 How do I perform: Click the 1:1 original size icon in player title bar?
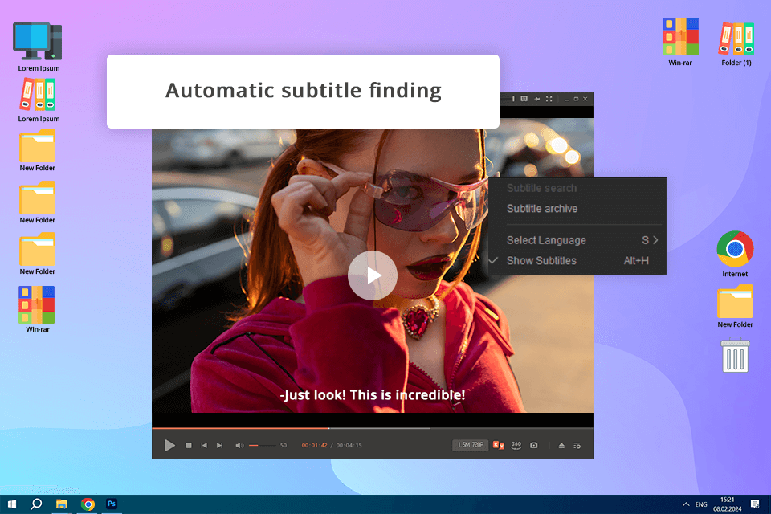(x=524, y=99)
